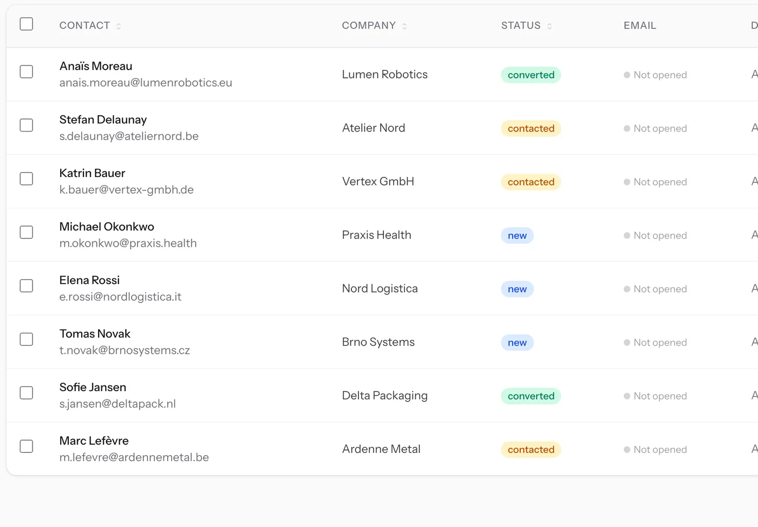Tick the Elena Rossi row checkbox
Viewport: 758px width, 527px height.
(x=27, y=286)
